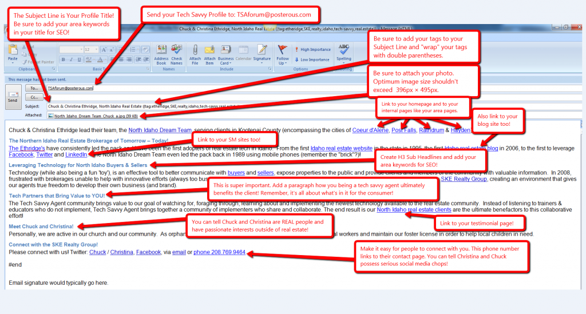This screenshot has width=586, height=314.
Task: Toggle High Importance flag
Action: tap(313, 49)
